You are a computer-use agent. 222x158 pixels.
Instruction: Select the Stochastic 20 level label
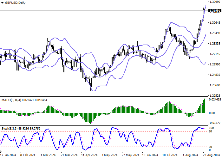(x=210, y=147)
